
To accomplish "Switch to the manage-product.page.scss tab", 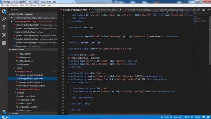I will click(139, 10).
